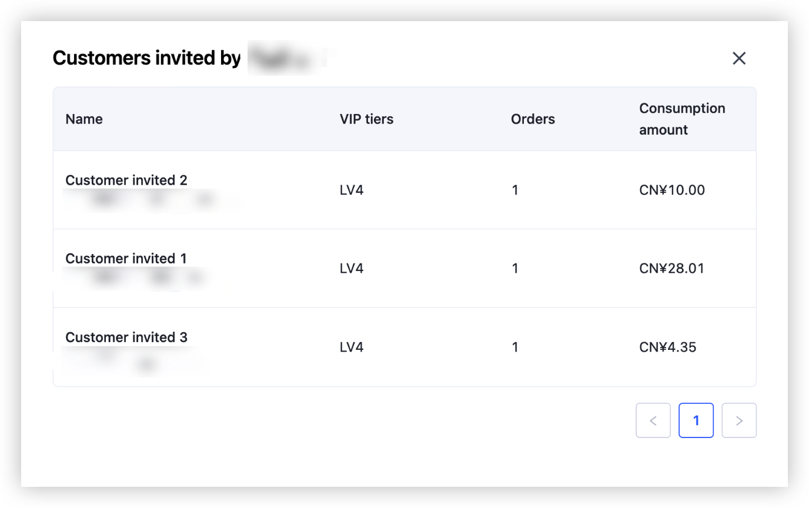Click the CN¥28.01 consumption amount

click(671, 269)
